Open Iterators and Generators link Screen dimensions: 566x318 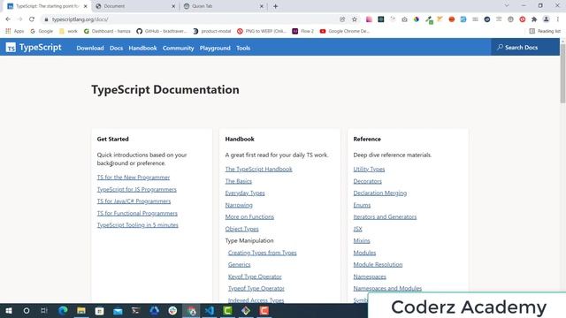(x=385, y=216)
